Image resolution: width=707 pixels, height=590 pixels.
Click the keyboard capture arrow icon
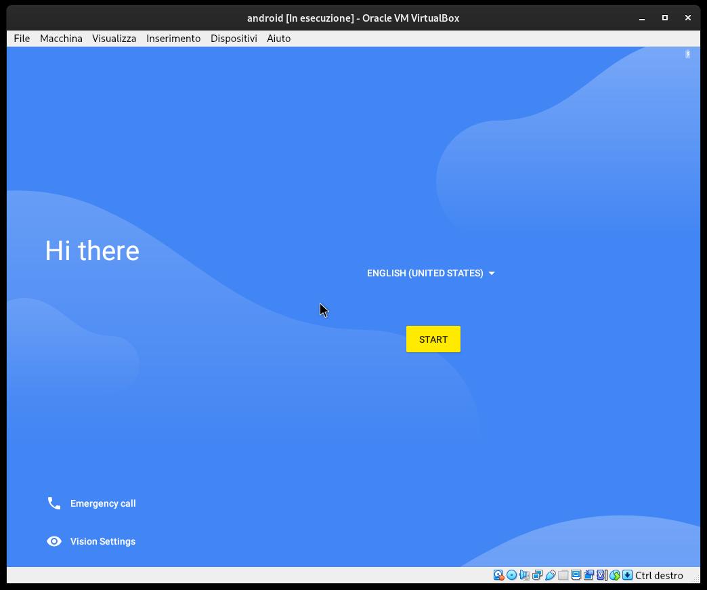628,575
